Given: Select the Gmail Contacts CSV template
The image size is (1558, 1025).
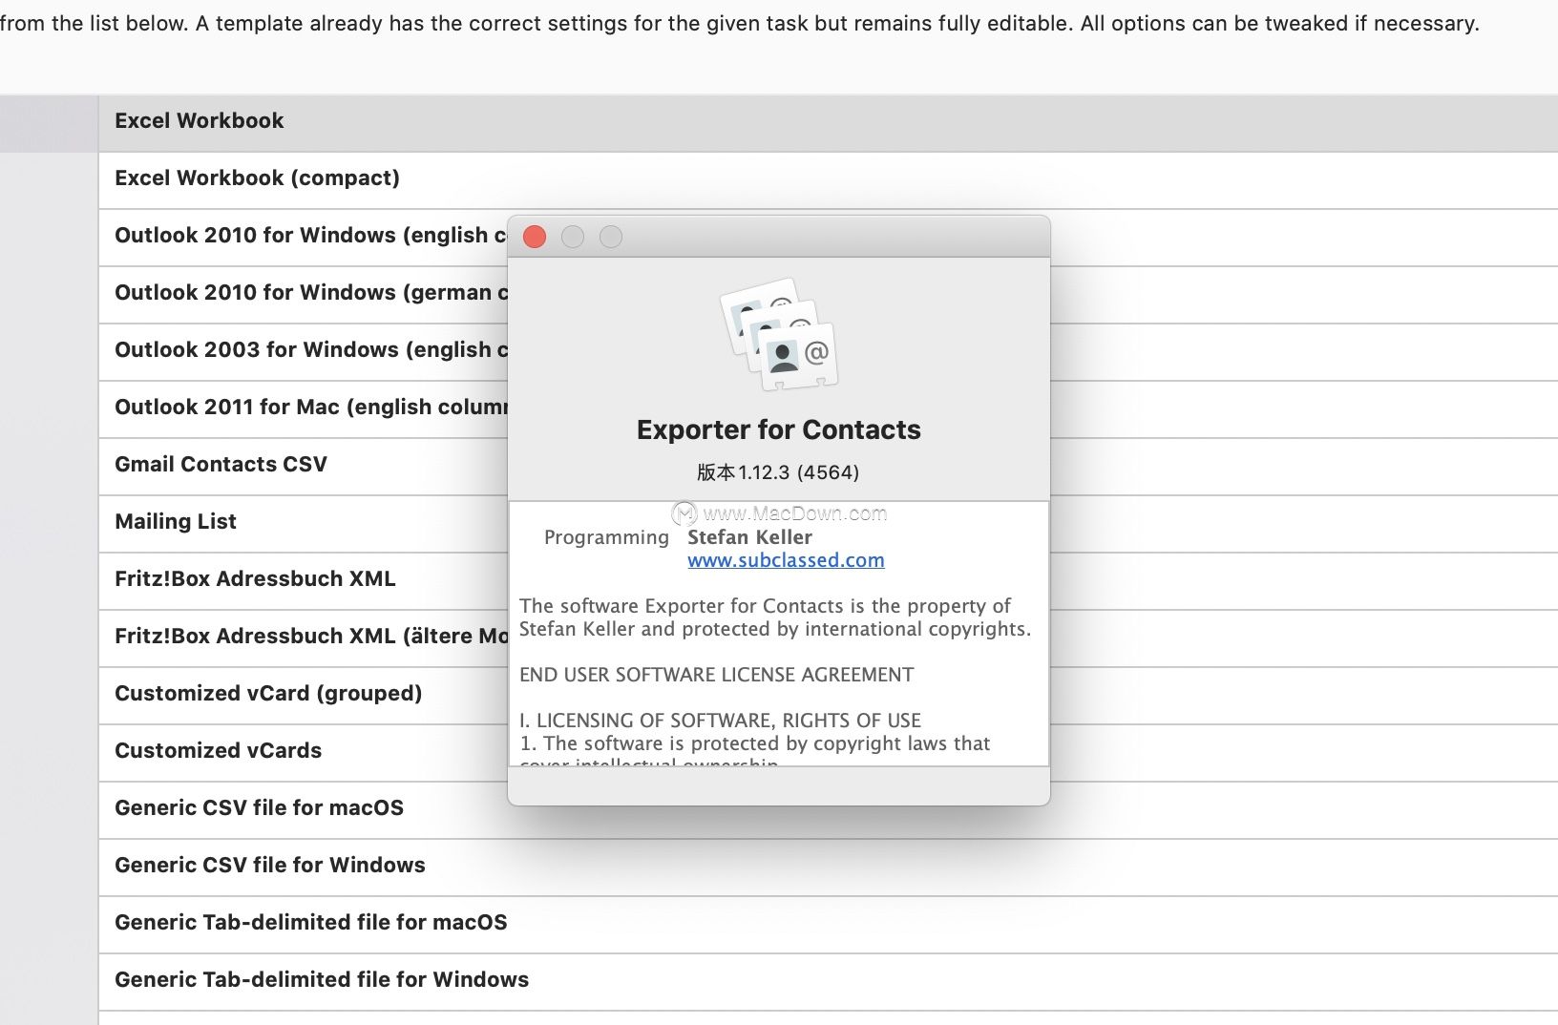Looking at the screenshot, I should pyautogui.click(x=304, y=467).
